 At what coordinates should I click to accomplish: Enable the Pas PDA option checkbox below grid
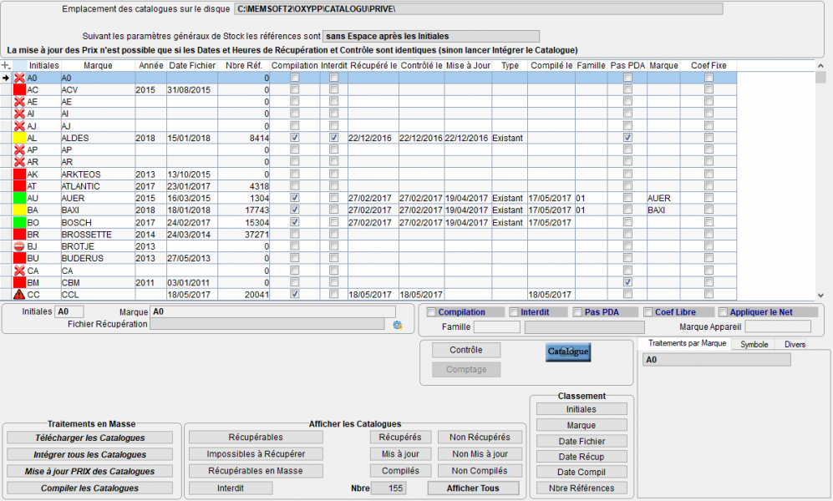coord(577,312)
